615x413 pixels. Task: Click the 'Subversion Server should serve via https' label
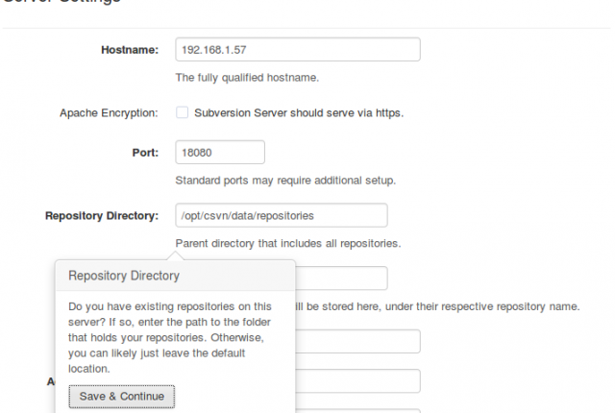click(x=299, y=112)
